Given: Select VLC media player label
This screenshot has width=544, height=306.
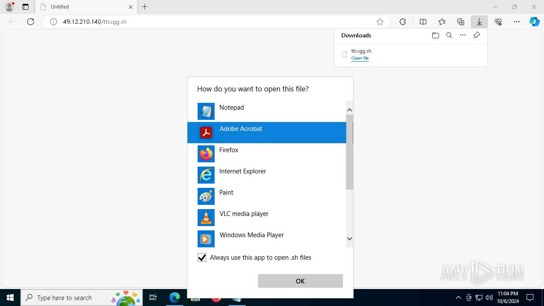Looking at the screenshot, I should pos(244,214).
